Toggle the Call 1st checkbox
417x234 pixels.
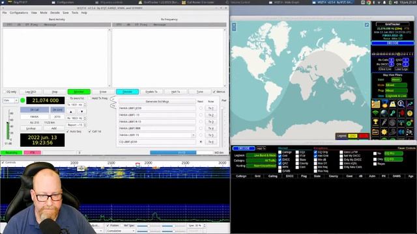[x=90, y=131]
